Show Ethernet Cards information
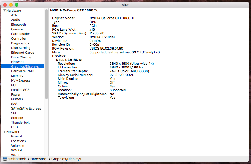 click(22, 52)
